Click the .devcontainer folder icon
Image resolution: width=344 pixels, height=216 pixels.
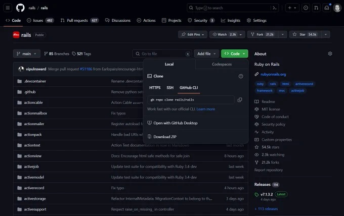pyautogui.click(x=20, y=81)
